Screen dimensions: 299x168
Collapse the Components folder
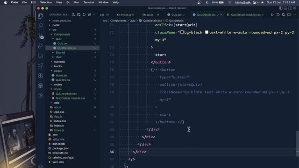point(62,34)
